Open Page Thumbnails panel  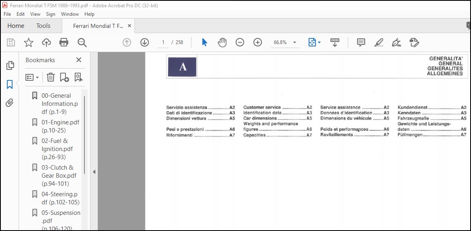(10, 65)
